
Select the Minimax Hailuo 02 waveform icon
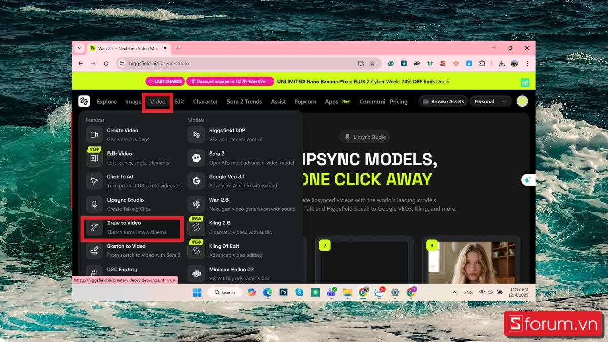click(x=196, y=274)
